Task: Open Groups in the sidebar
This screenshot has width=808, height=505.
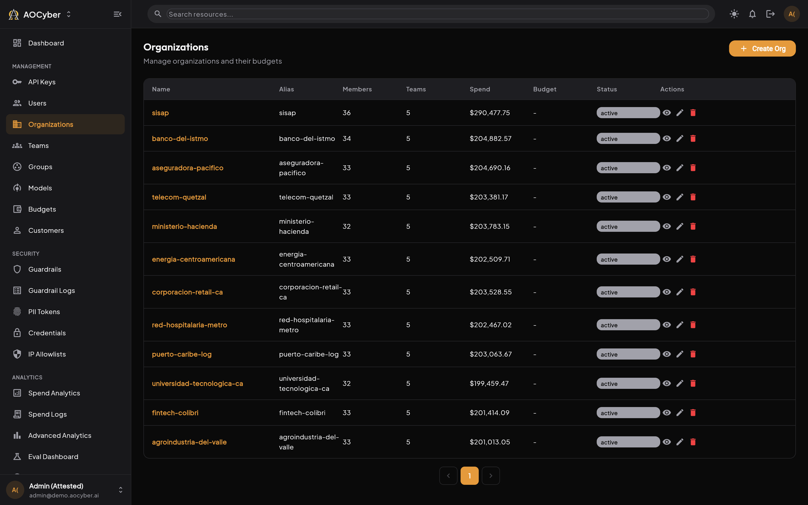Action: [65, 167]
